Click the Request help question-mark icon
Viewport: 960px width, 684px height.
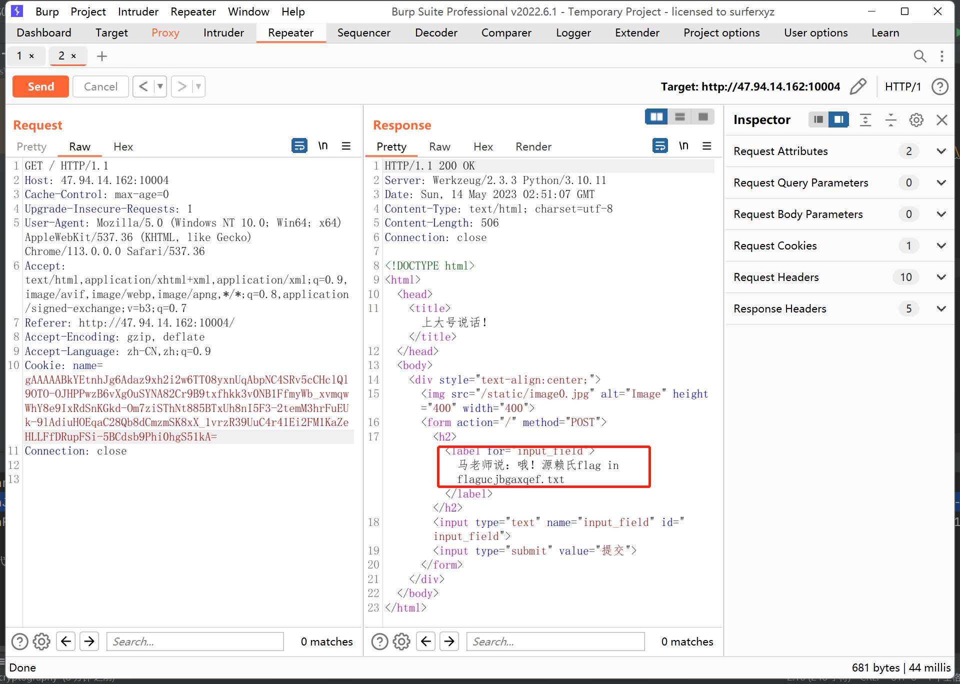19,641
